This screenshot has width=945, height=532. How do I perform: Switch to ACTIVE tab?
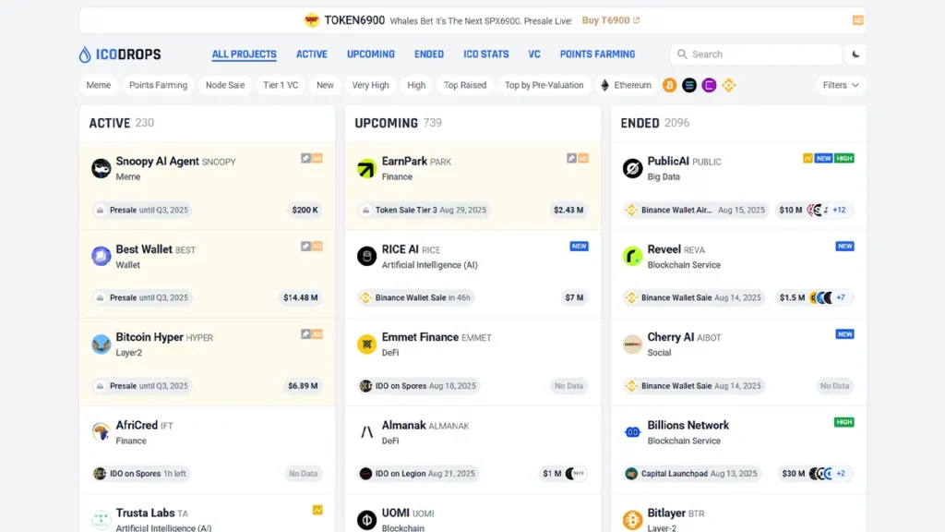pos(312,54)
